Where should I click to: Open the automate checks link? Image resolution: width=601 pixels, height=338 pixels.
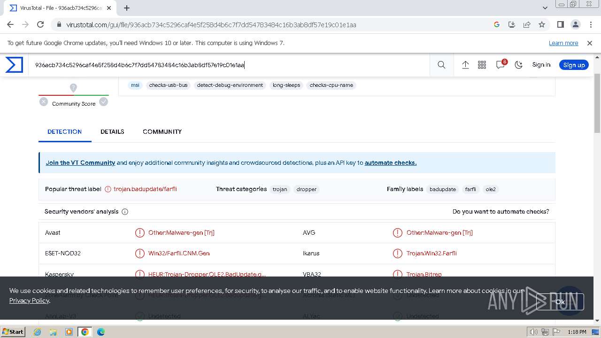[x=391, y=162]
